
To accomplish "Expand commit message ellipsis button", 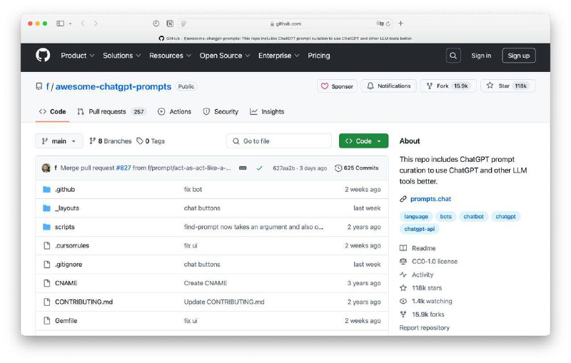I will (x=243, y=168).
